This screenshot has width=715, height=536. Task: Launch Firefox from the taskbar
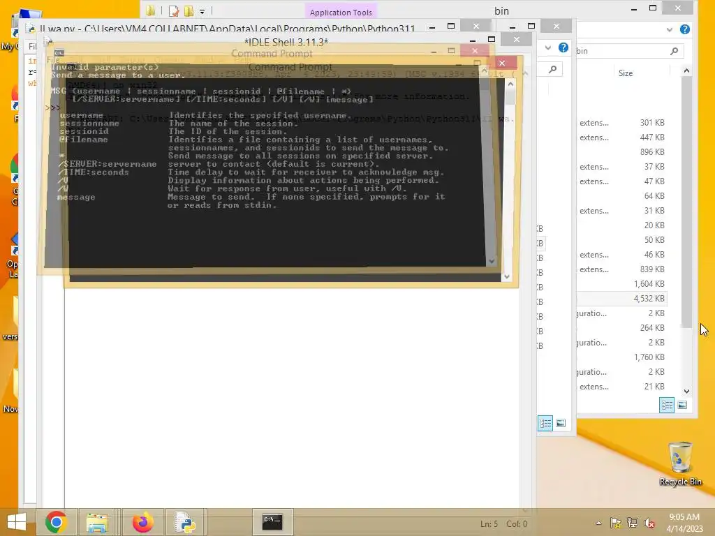(x=142, y=522)
